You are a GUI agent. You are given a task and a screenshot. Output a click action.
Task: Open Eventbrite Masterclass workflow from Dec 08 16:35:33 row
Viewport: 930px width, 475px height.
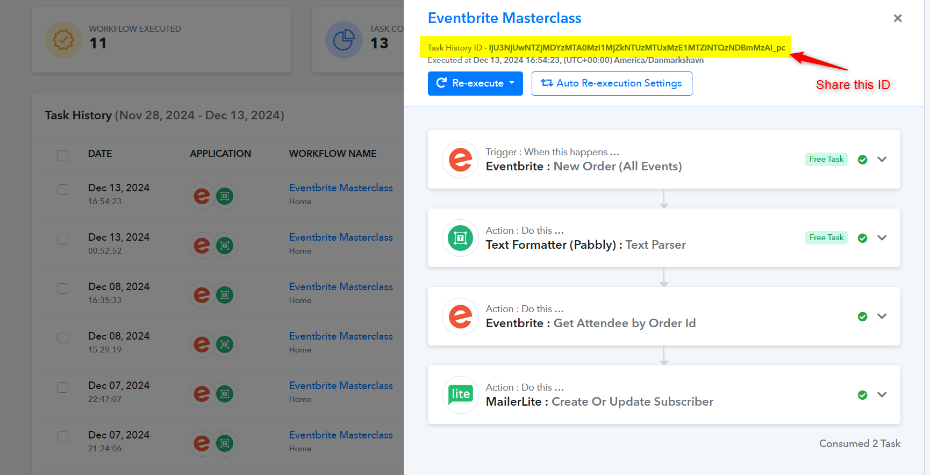point(341,287)
